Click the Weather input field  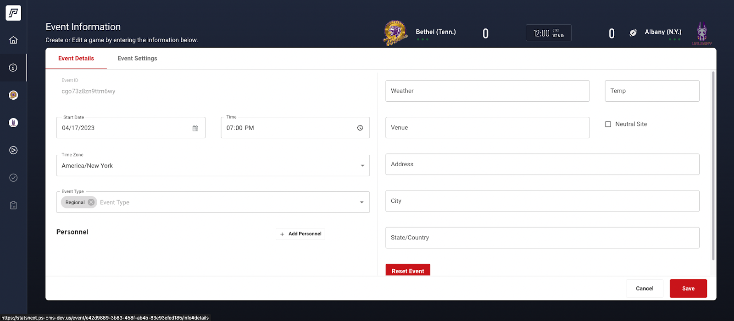[x=487, y=91]
